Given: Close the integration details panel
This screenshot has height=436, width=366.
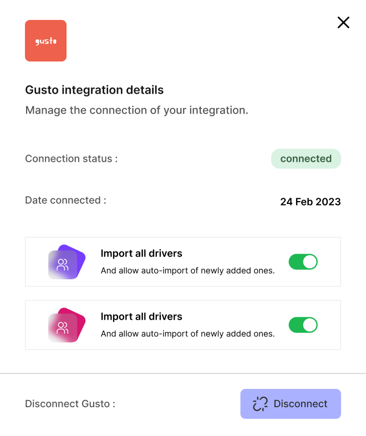Looking at the screenshot, I should click(x=343, y=23).
